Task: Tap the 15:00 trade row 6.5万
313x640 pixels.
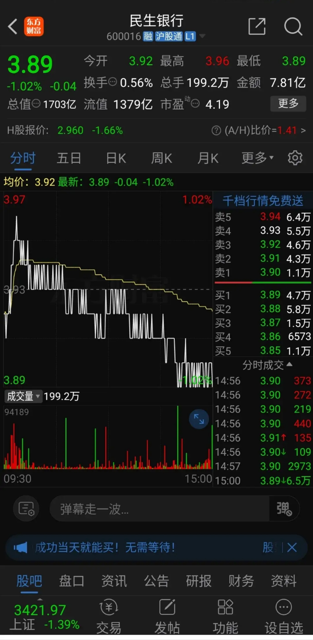Action: (x=263, y=481)
